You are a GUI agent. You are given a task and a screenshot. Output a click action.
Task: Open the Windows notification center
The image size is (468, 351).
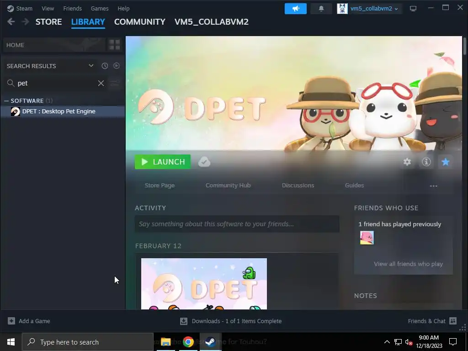pos(453,342)
